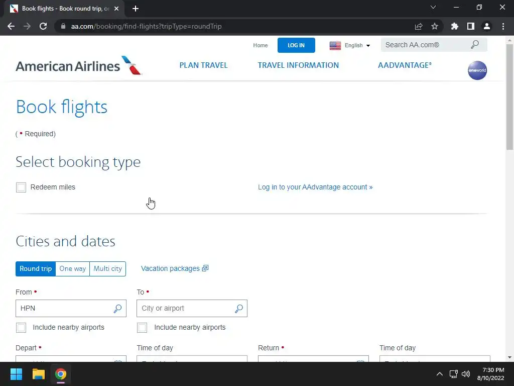Switch to the One way tab
The width and height of the screenshot is (514, 386).
click(72, 269)
